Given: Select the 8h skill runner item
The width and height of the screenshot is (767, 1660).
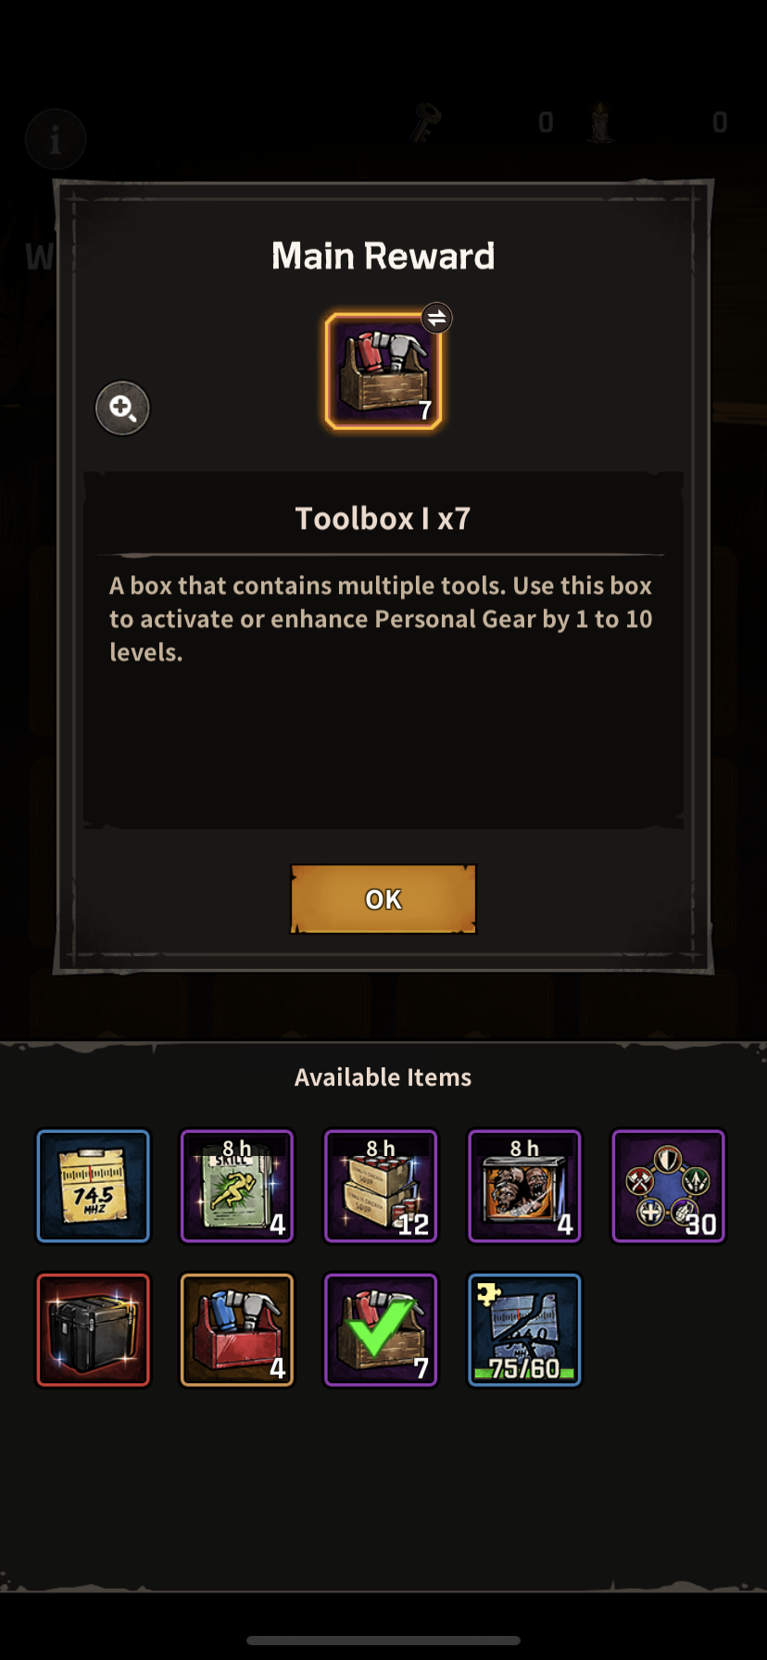Looking at the screenshot, I should pos(237,1186).
